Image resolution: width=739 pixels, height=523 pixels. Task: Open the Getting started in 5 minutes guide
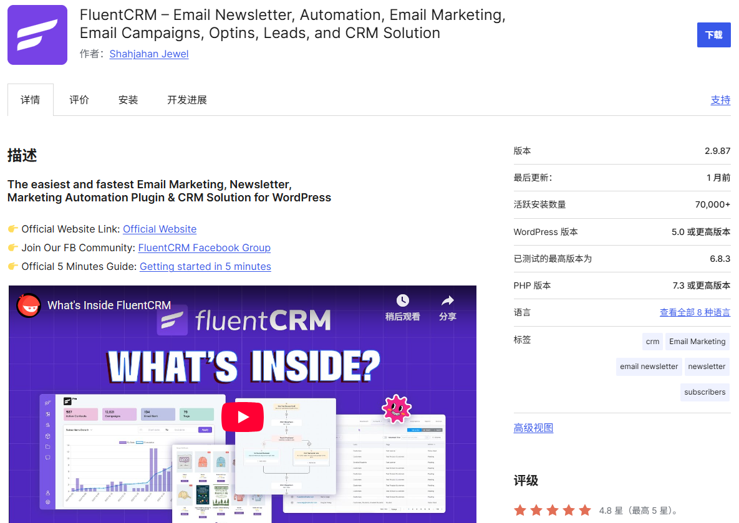click(205, 266)
